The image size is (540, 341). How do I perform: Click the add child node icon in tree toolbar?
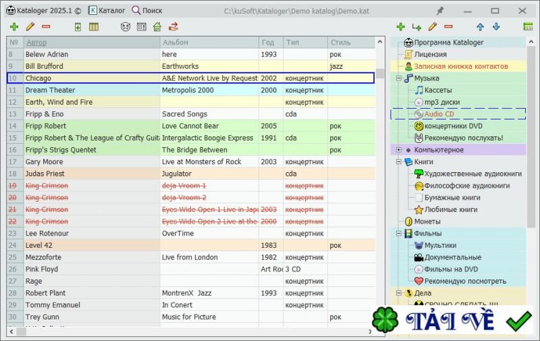click(x=417, y=27)
